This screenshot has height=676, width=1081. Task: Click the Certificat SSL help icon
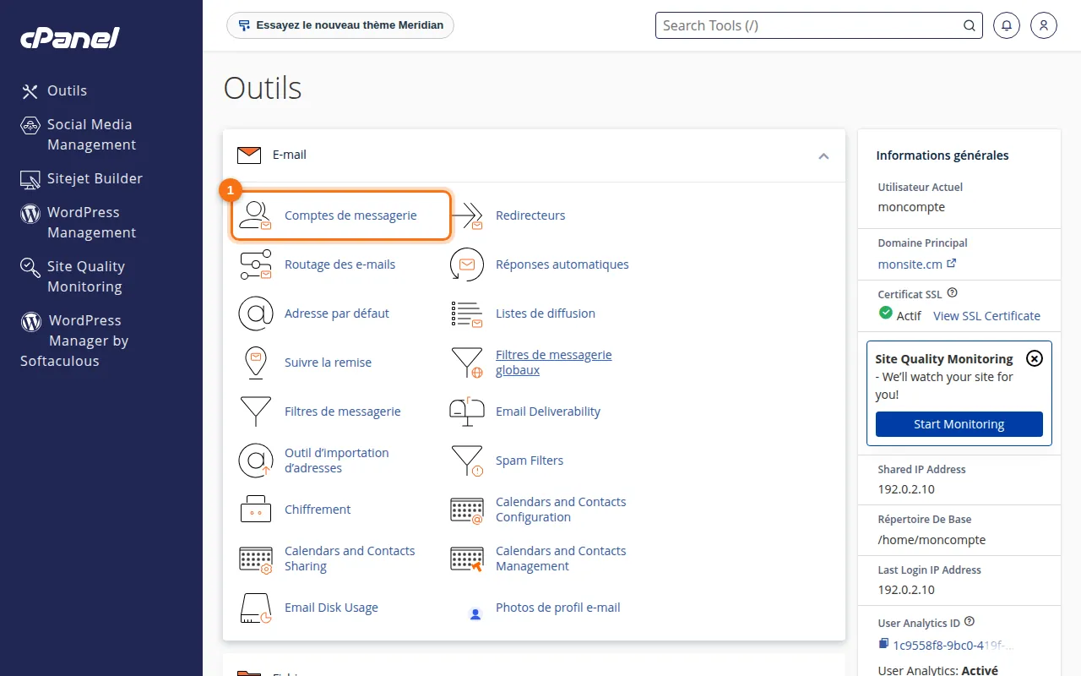click(x=953, y=293)
